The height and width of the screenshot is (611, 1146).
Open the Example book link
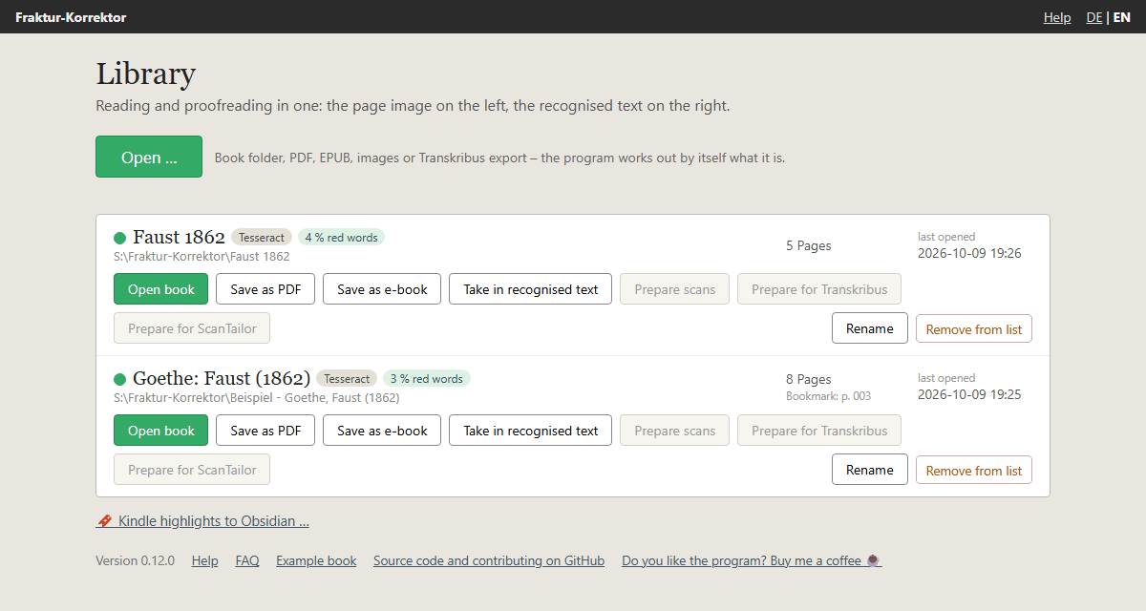click(316, 560)
